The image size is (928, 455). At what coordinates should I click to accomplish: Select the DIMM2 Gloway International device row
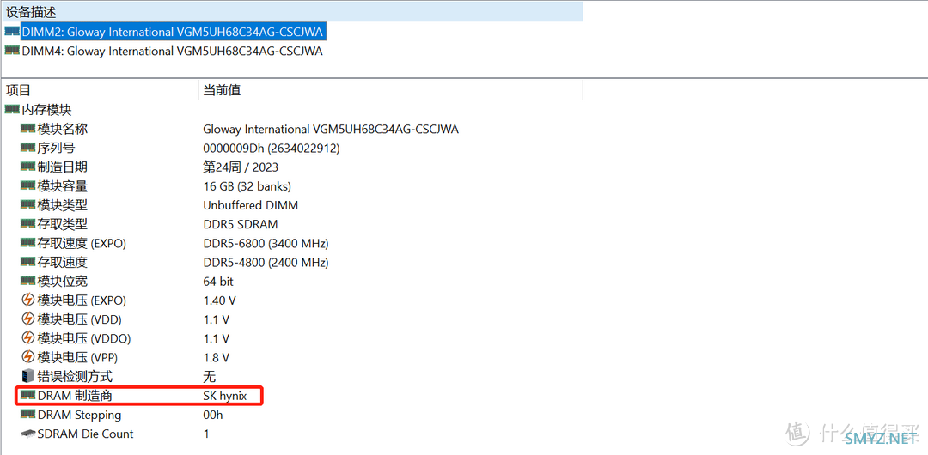(x=173, y=32)
